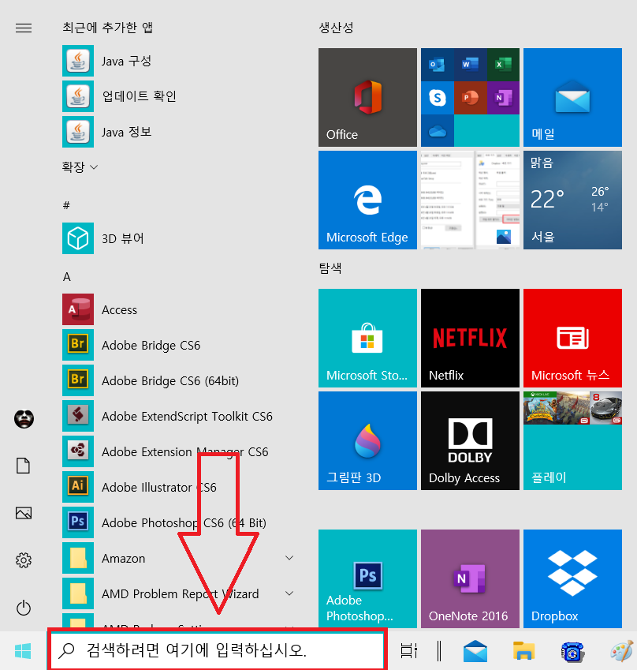Image resolution: width=637 pixels, height=670 pixels.
Task: Open Outlook in the Office apps tile
Action: tap(438, 65)
